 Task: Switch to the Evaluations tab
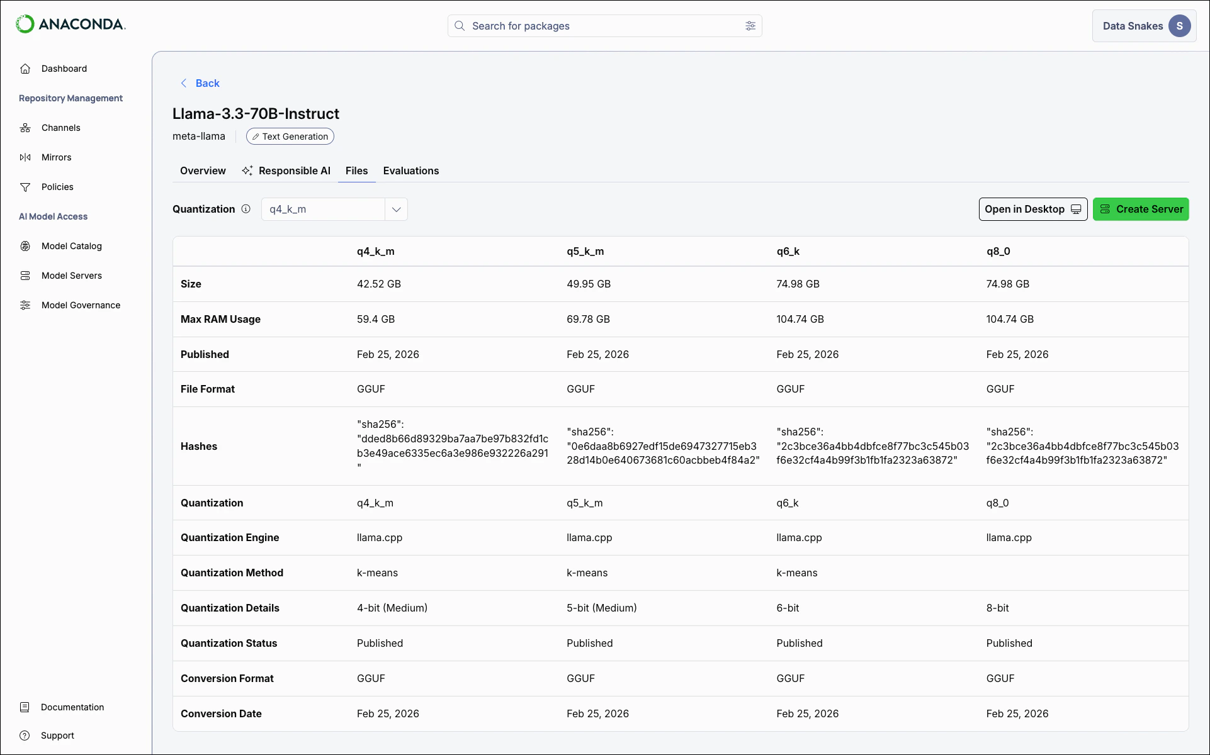pyautogui.click(x=410, y=171)
